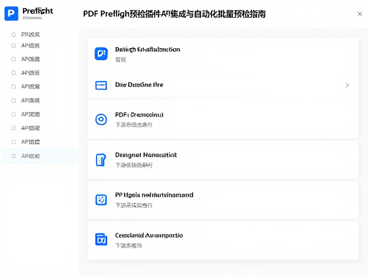Open the "Derignet Nonaoatiot" card title
Screen dimensions: 368x276
tap(145, 155)
